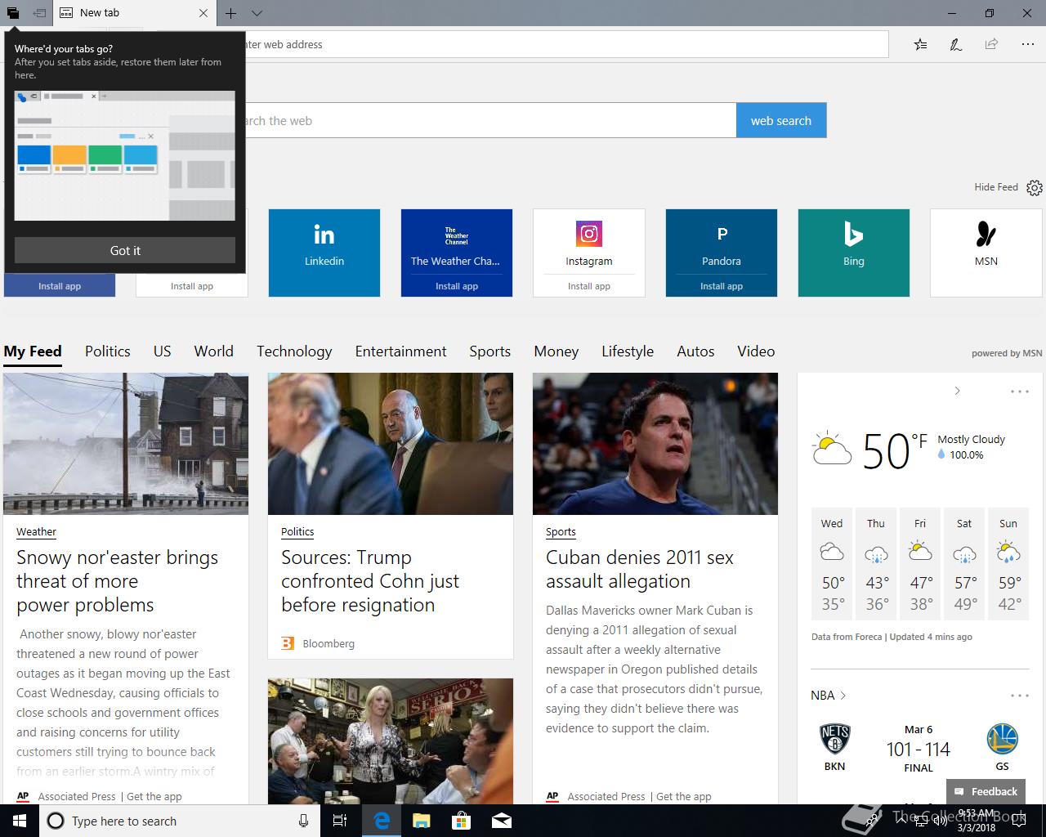1046x837 pixels.
Task: Expand weather card chevron arrow
Action: [x=957, y=391]
